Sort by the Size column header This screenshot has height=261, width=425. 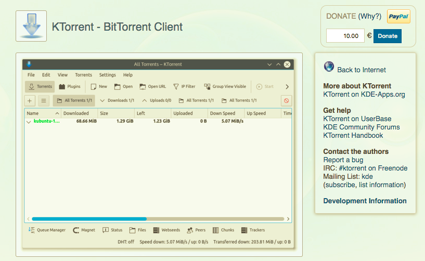pyautogui.click(x=116, y=113)
